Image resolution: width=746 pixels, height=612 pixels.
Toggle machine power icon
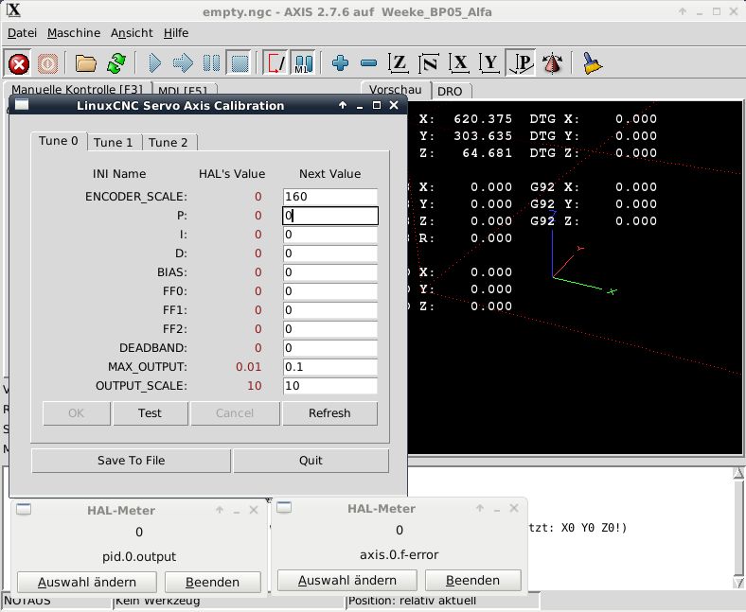[x=48, y=63]
